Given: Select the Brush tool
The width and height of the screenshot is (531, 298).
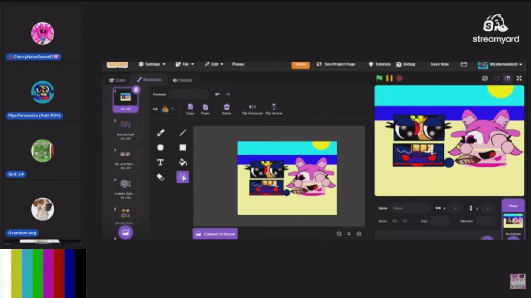Looking at the screenshot, I should pyautogui.click(x=160, y=133).
